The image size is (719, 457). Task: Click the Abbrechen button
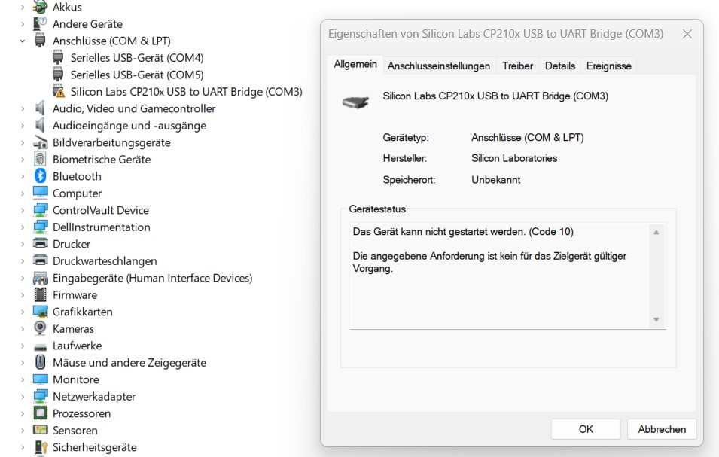tap(662, 429)
